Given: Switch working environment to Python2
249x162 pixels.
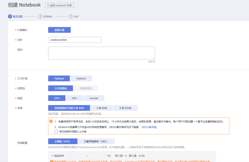Looking at the screenshot, I should pyautogui.click(x=81, y=78).
